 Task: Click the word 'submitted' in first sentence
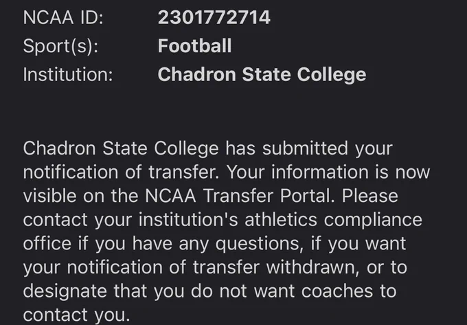(x=305, y=148)
